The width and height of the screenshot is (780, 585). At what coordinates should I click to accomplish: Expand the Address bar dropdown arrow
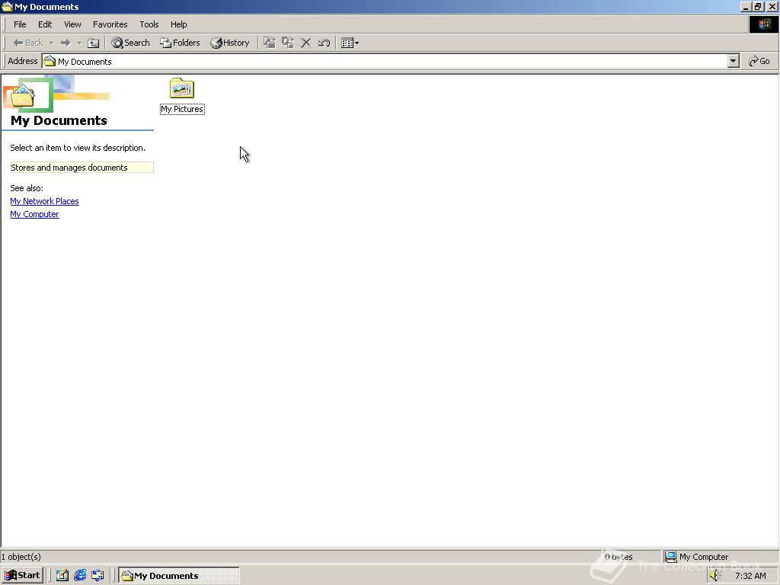coord(734,61)
